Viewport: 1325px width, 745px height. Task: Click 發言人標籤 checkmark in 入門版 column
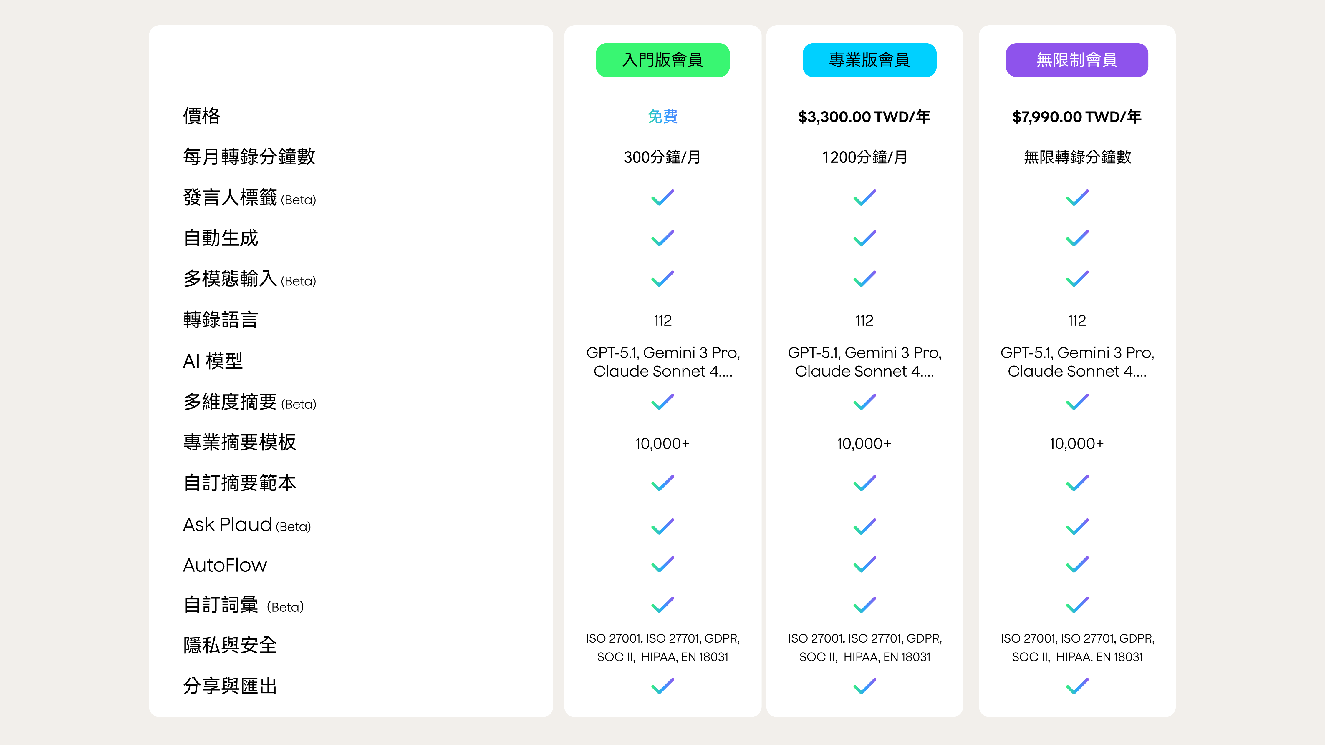[662, 197]
